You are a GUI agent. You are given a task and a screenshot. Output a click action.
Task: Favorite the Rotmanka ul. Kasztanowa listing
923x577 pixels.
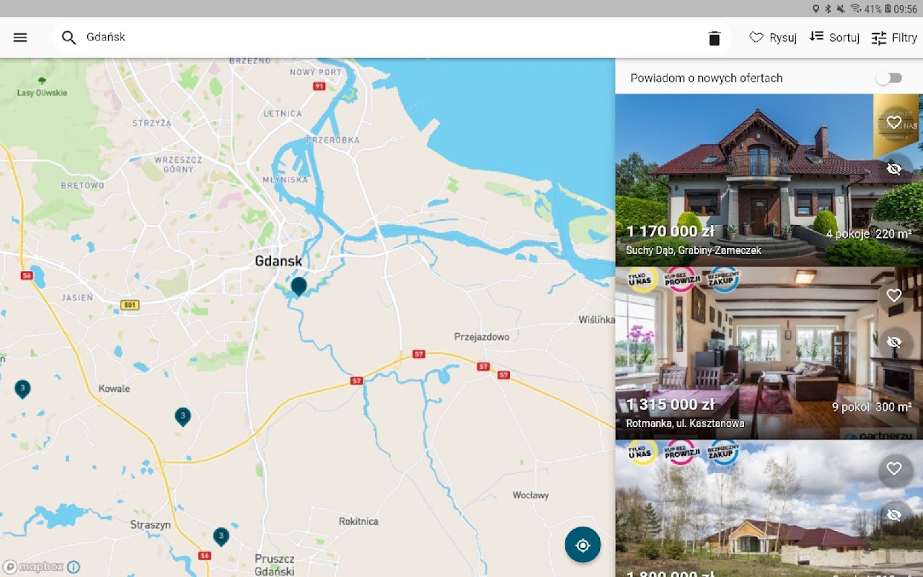coord(894,296)
